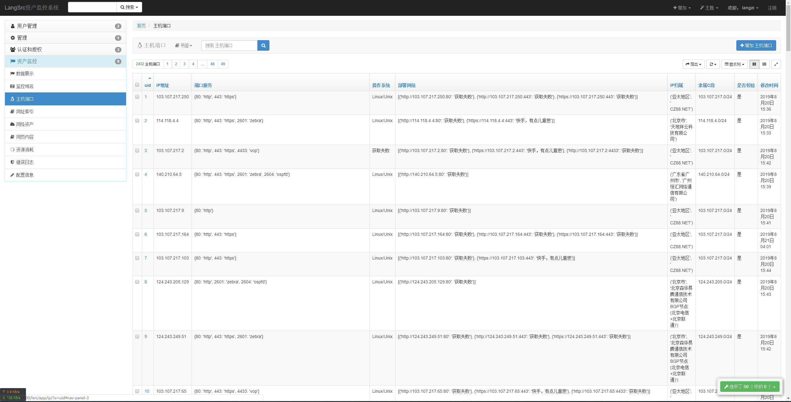Click the fullscreen expand arrows icon
791x402 pixels.
(776, 64)
